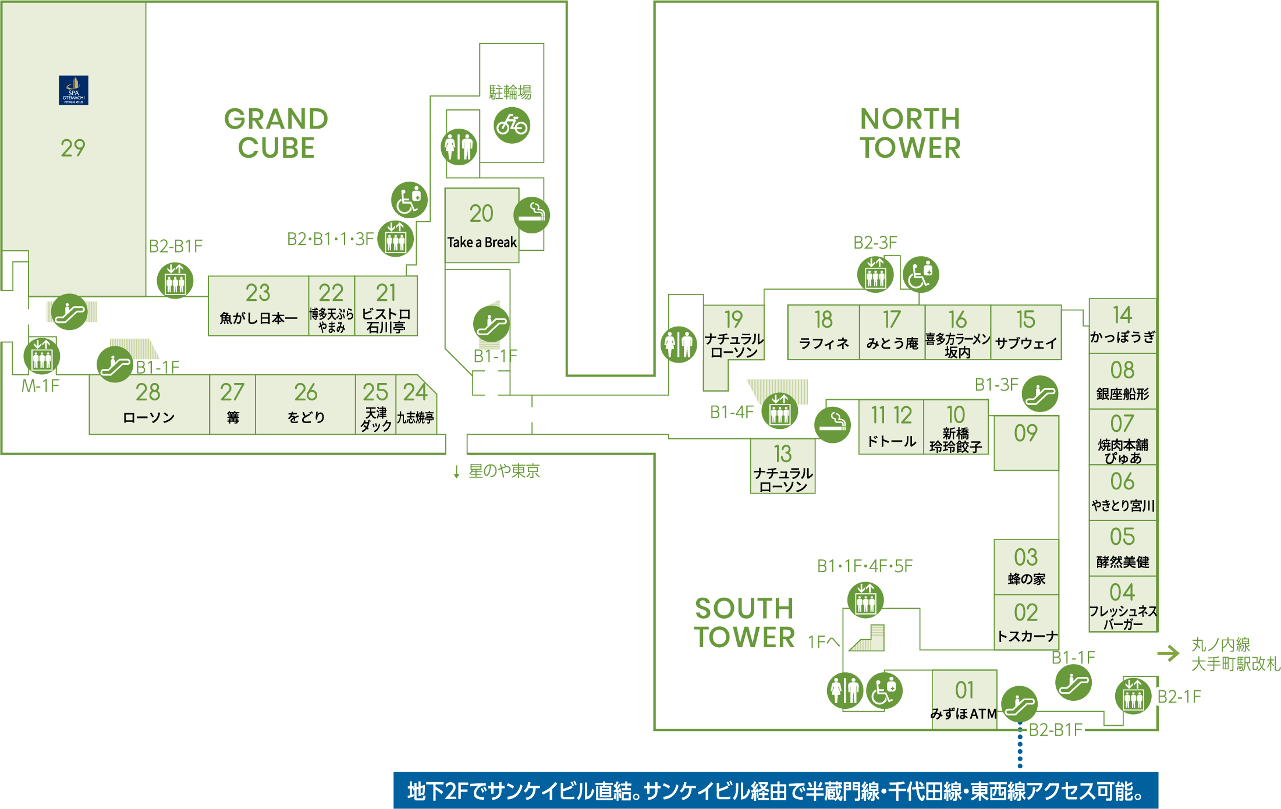Viewport: 1281px width, 809px height.
Task: Select shop 13 ナチュラルローソン
Action: [x=783, y=466]
